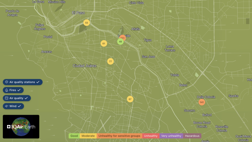Select the red Unhealthy legend item
Image resolution: width=252 pixels, height=142 pixels.
pyautogui.click(x=151, y=136)
